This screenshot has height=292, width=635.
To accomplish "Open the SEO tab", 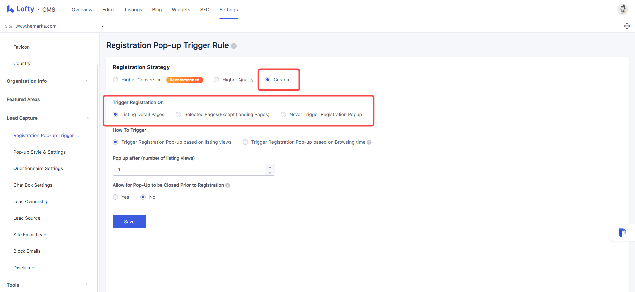I will (x=205, y=10).
